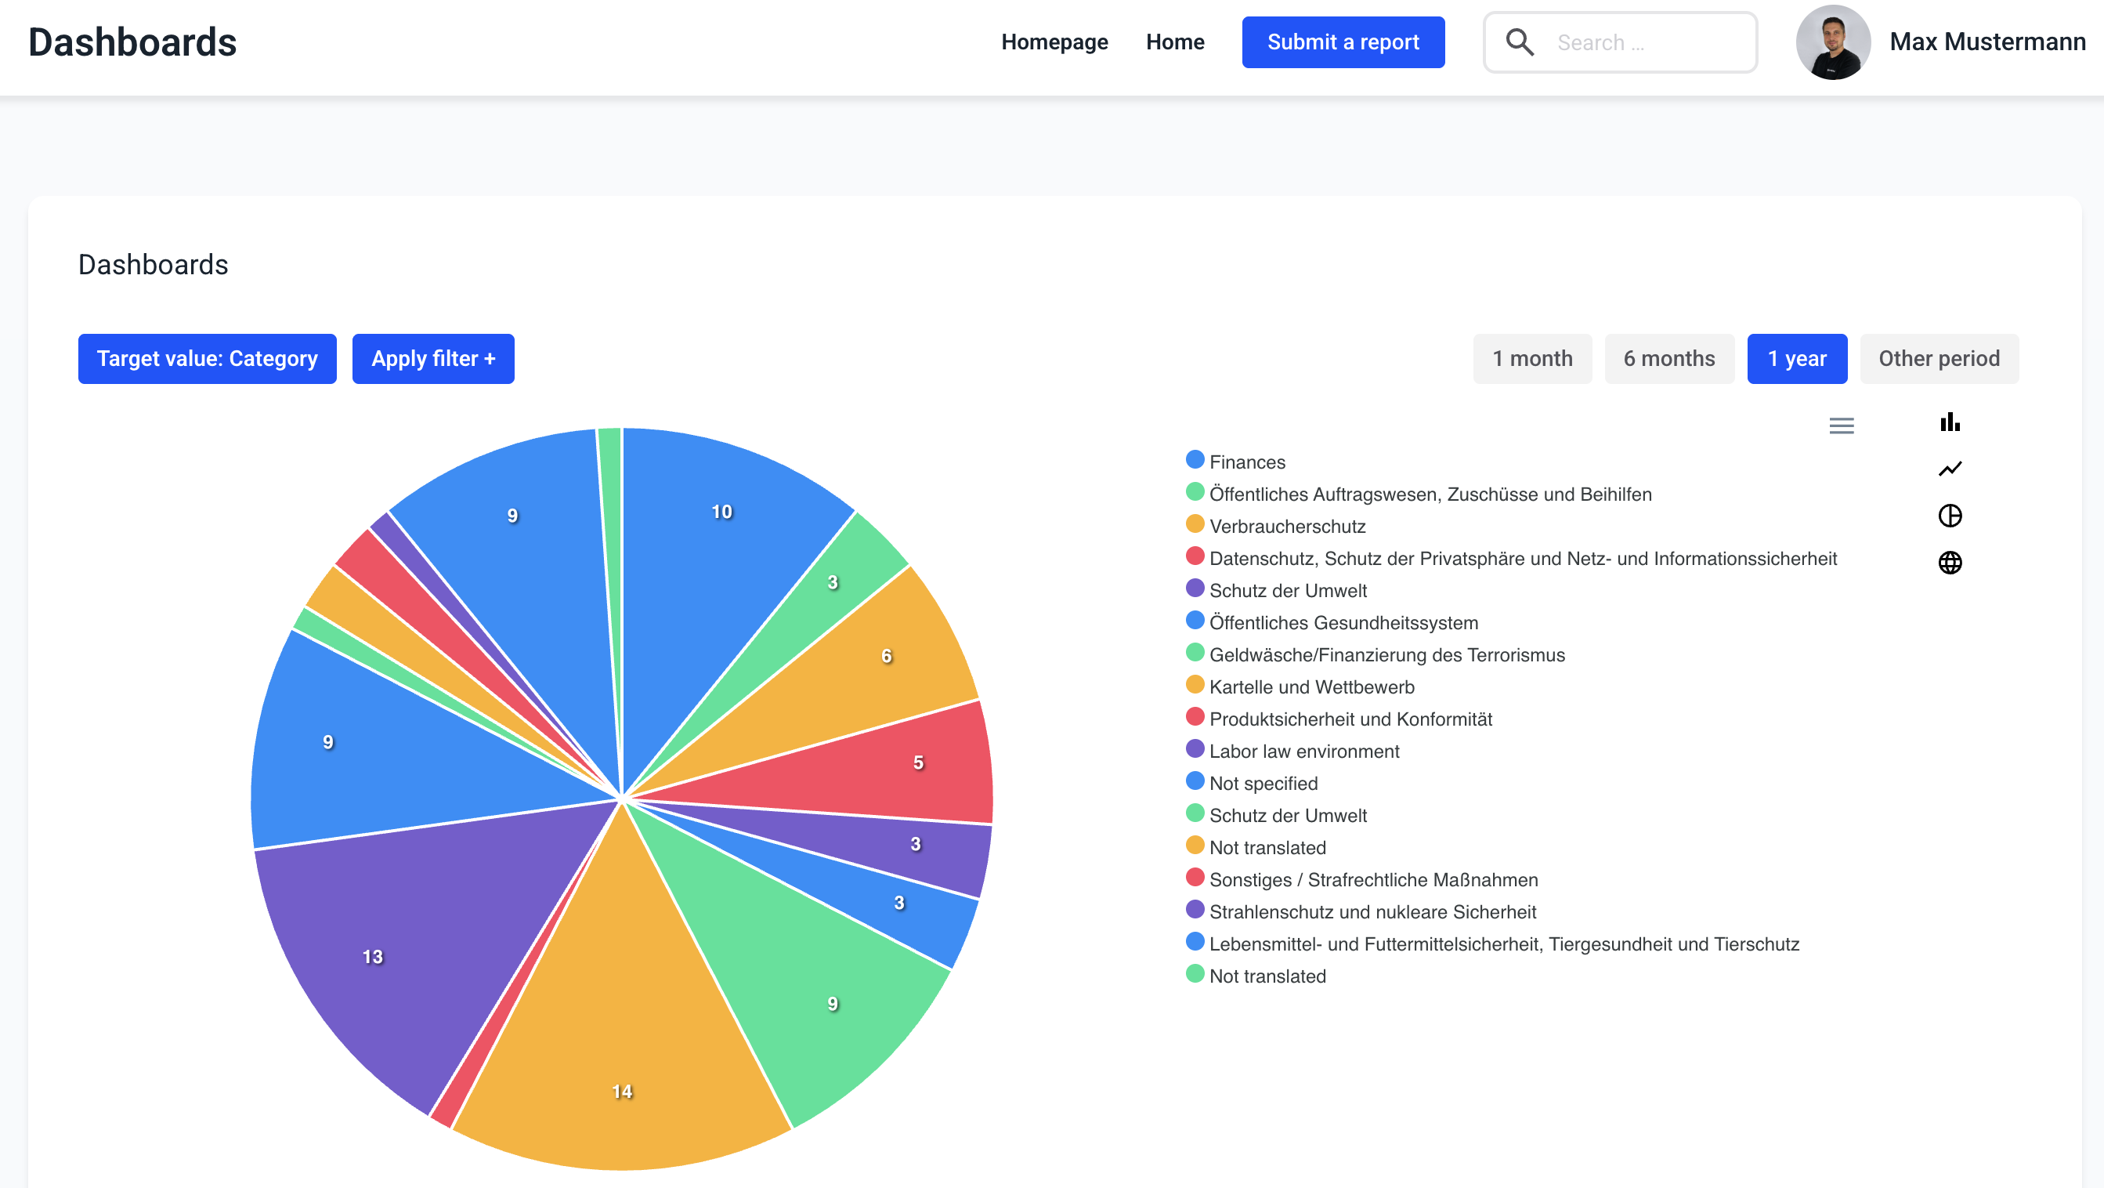Toggle Finances legend marker
This screenshot has width=2104, height=1188.
(1195, 460)
